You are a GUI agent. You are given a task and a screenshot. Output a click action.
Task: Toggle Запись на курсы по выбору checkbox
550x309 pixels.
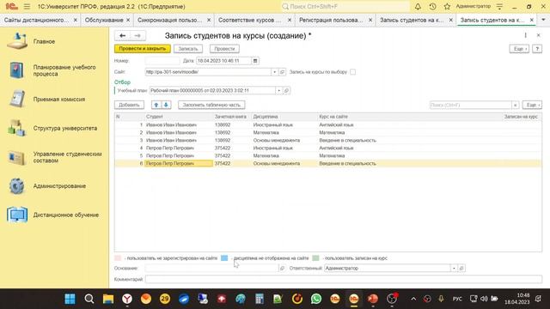352,72
